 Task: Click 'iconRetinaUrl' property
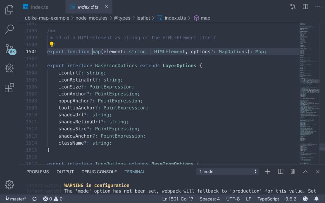77,80
